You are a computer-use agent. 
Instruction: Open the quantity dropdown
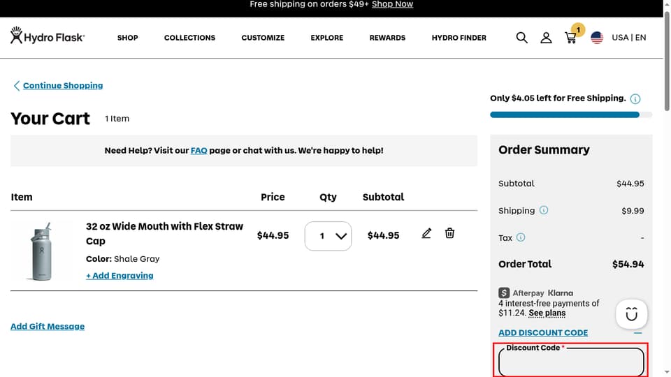click(328, 236)
